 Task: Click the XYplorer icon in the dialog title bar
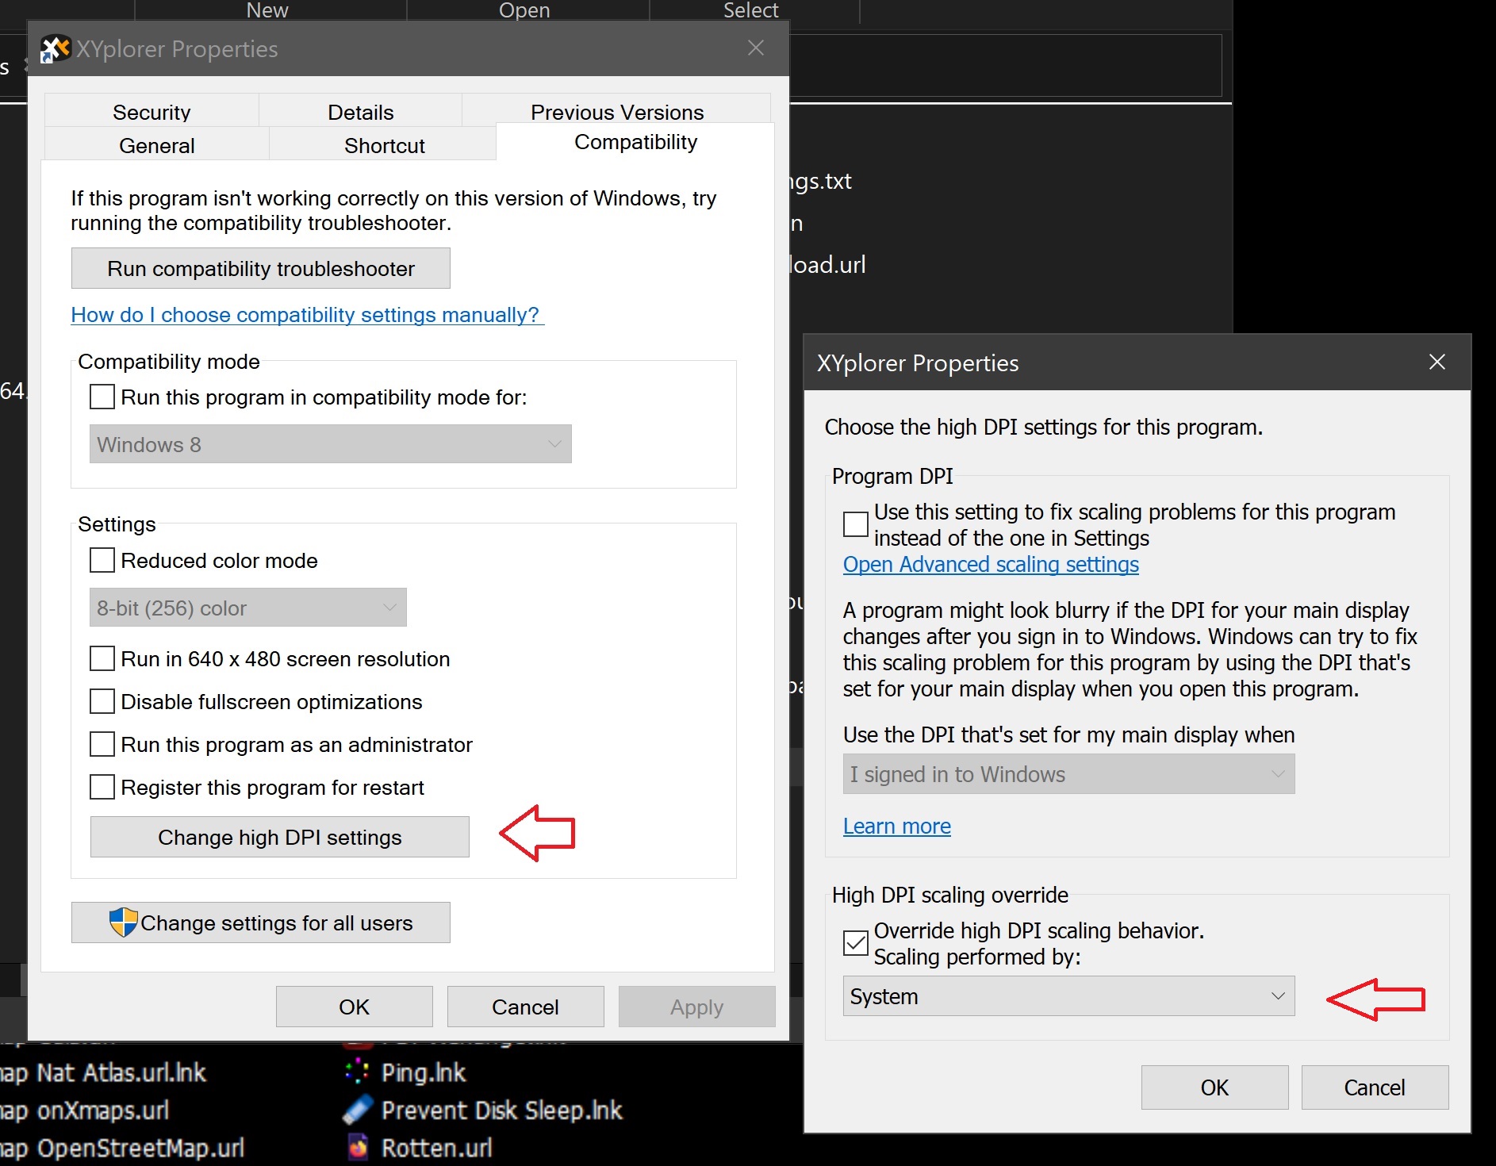coord(55,49)
